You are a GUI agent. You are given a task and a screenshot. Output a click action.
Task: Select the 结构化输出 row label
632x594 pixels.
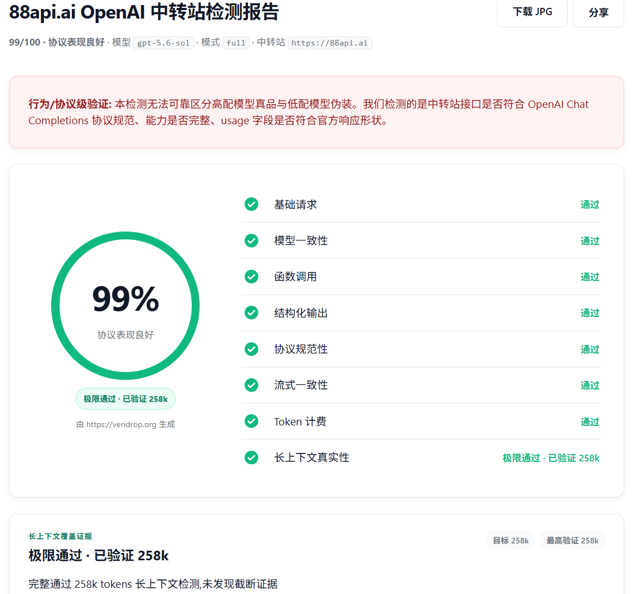(x=301, y=313)
